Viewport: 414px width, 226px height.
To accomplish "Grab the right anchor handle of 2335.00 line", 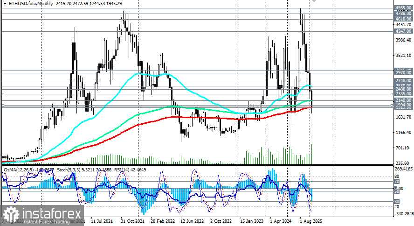I will [x=392, y=94].
